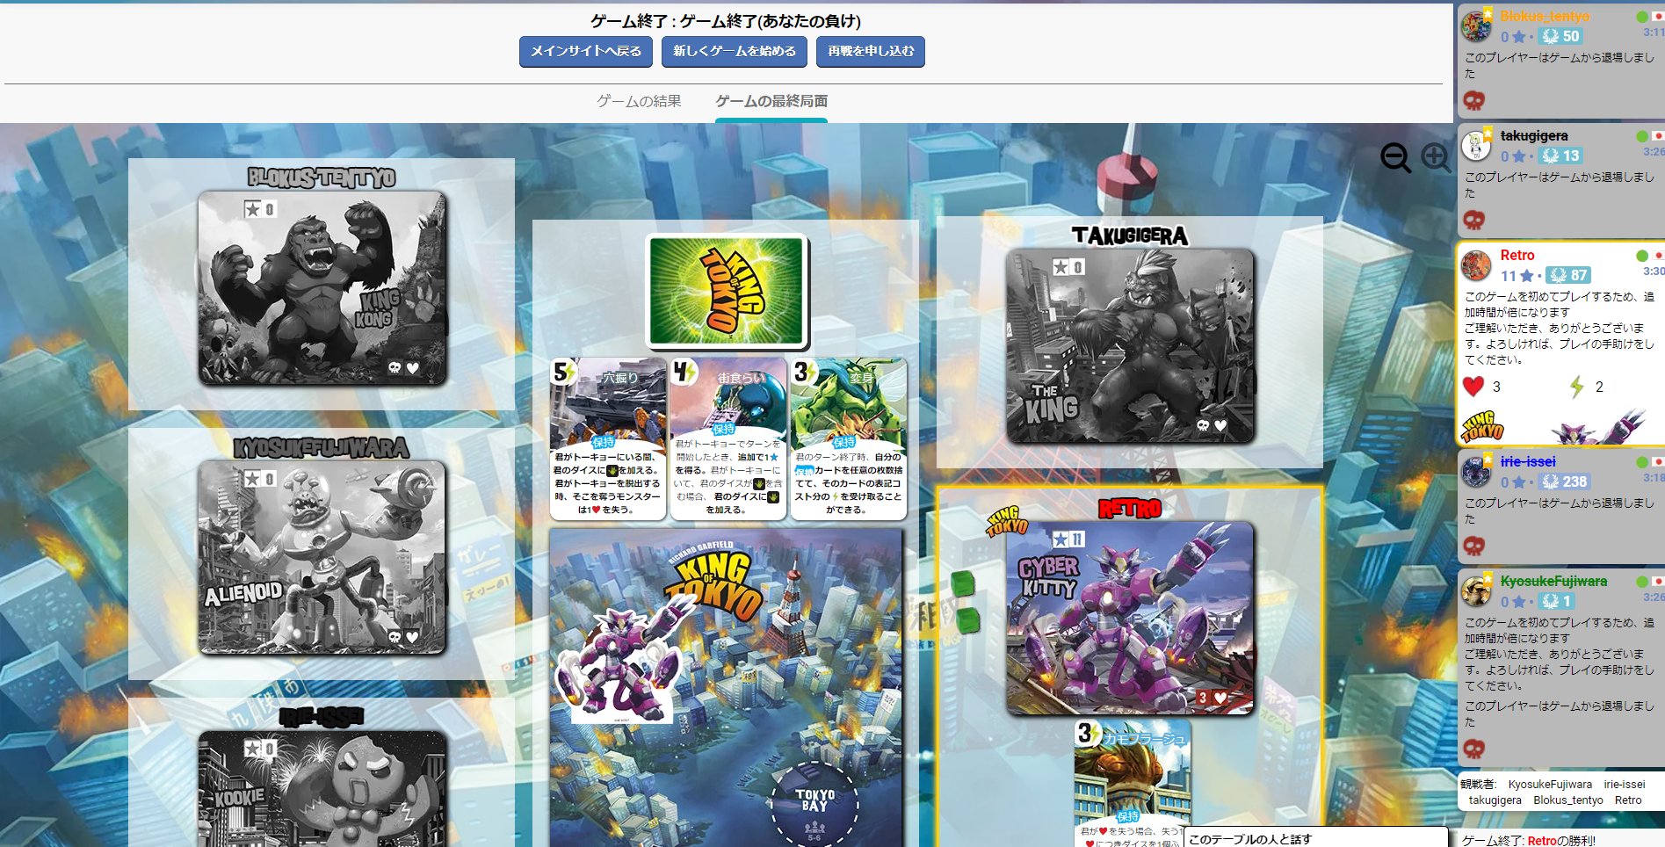Click the King Tokyo badge on Retro's board

pyautogui.click(x=1007, y=520)
